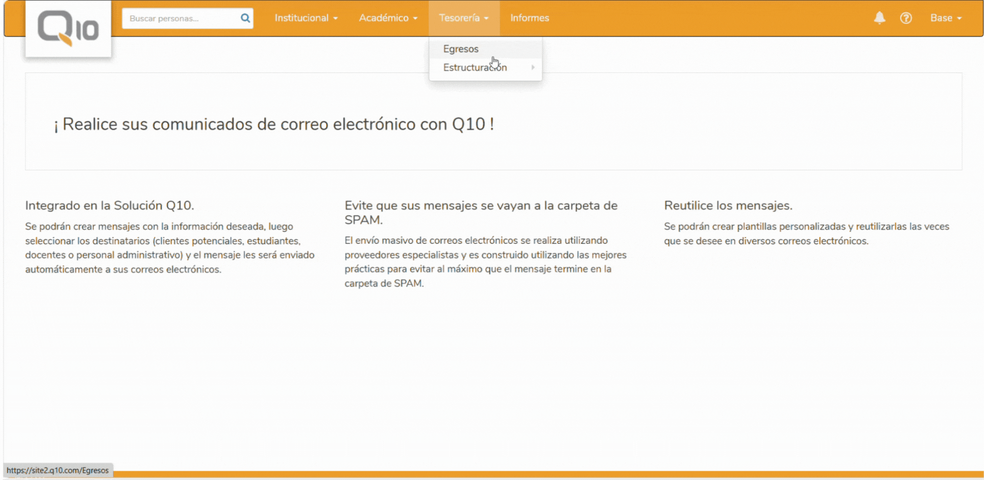Select Egresos from the Tesorería menu
Screen dimensions: 984x480
[x=460, y=48]
